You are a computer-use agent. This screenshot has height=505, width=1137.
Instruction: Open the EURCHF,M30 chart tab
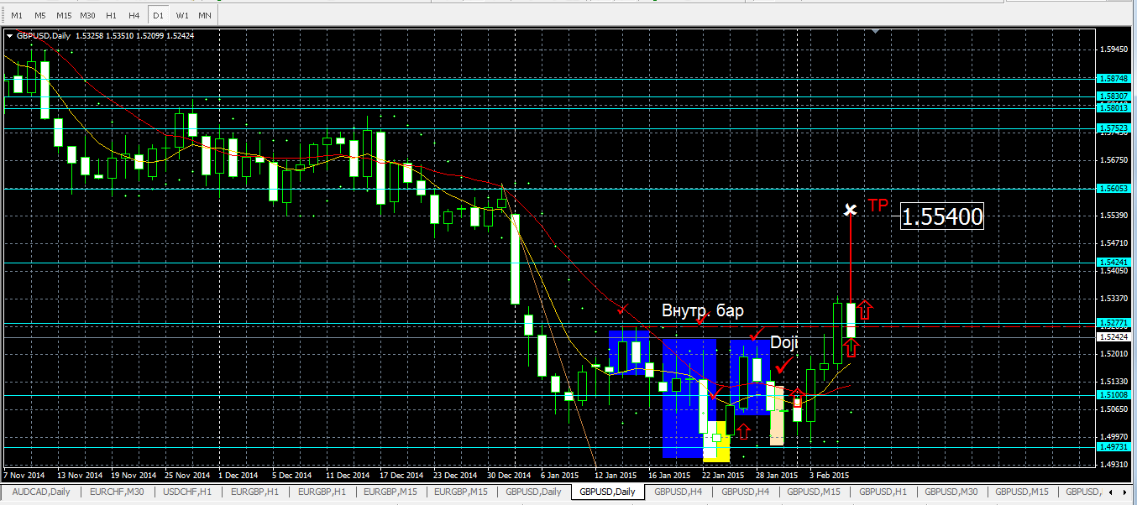117,492
